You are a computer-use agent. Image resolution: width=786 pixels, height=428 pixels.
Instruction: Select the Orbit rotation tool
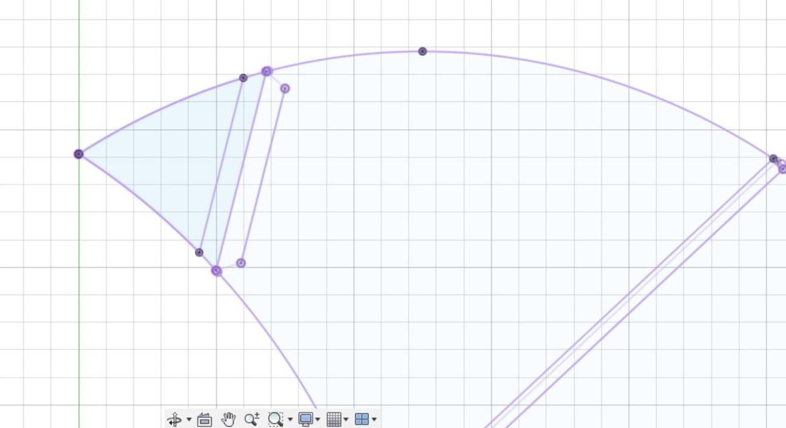(x=175, y=419)
